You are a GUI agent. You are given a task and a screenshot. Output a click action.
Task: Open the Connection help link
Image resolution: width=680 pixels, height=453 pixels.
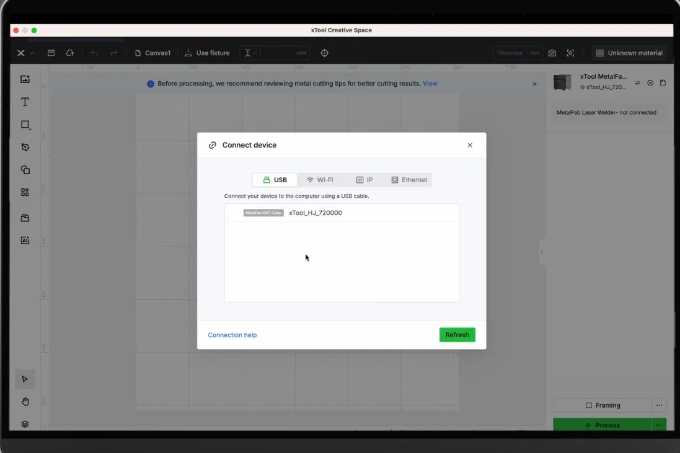tap(232, 335)
